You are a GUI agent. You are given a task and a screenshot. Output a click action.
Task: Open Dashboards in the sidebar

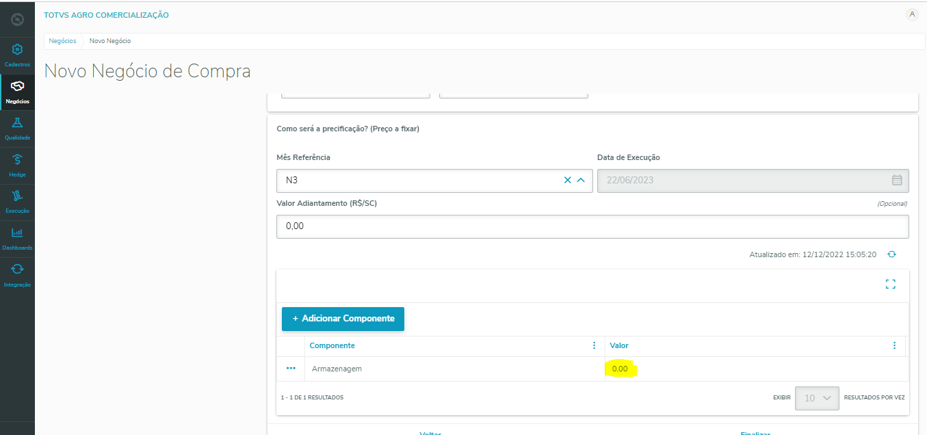(x=17, y=239)
